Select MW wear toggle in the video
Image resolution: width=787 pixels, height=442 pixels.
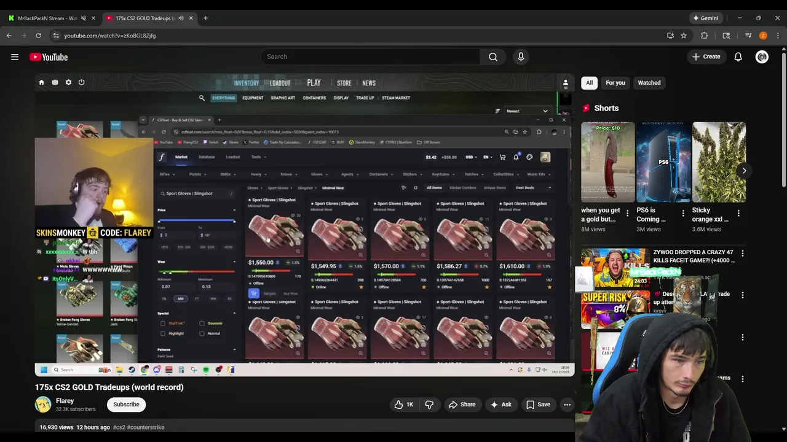(181, 299)
